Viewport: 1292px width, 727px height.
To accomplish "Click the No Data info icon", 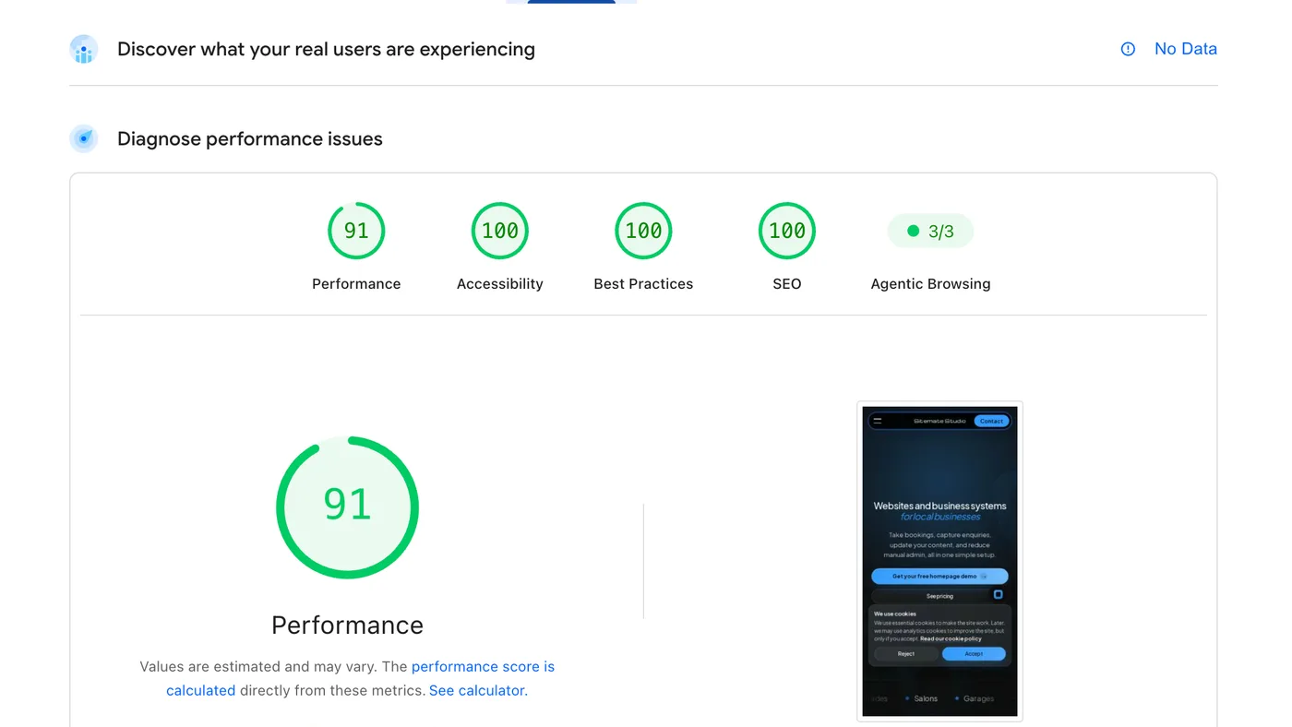I will tap(1128, 49).
